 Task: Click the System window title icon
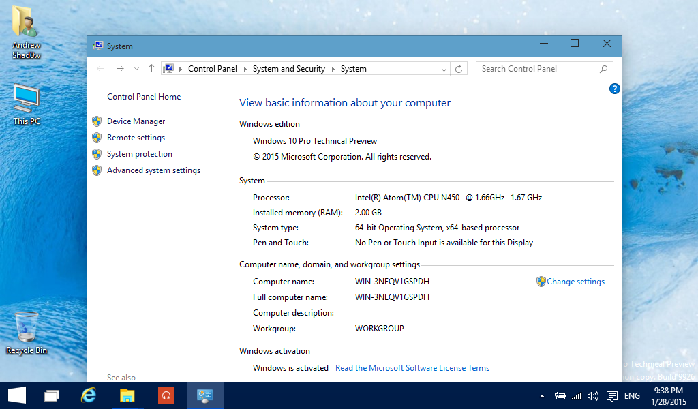[x=98, y=46]
